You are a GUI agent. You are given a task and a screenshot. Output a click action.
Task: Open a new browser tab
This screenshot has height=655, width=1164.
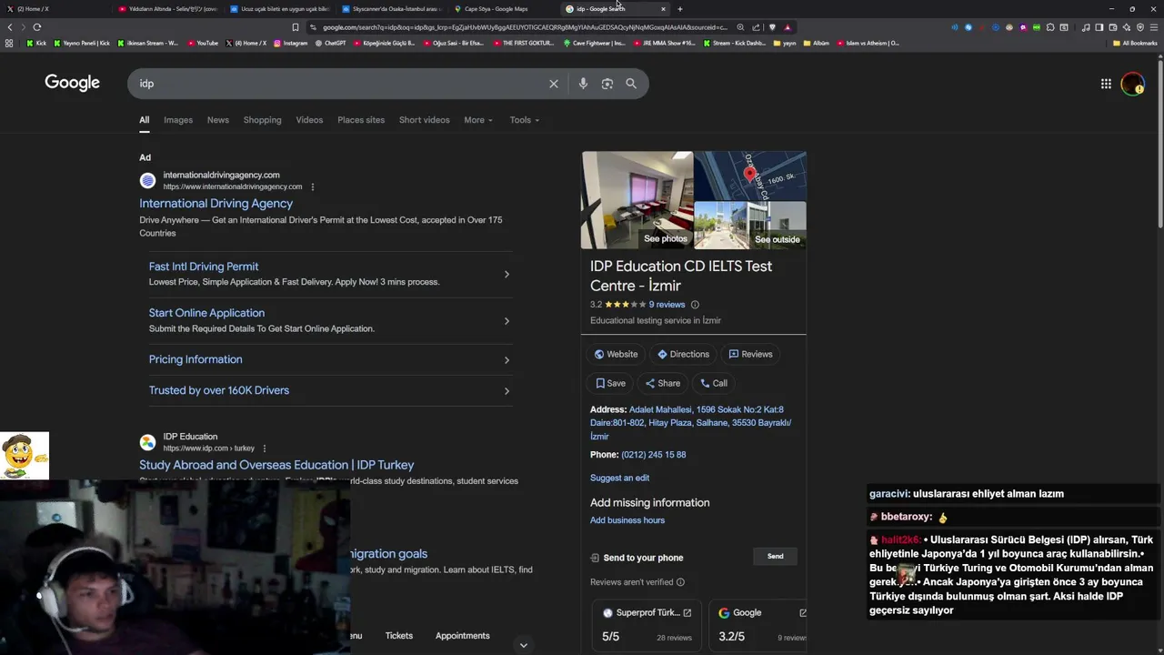[x=680, y=9]
